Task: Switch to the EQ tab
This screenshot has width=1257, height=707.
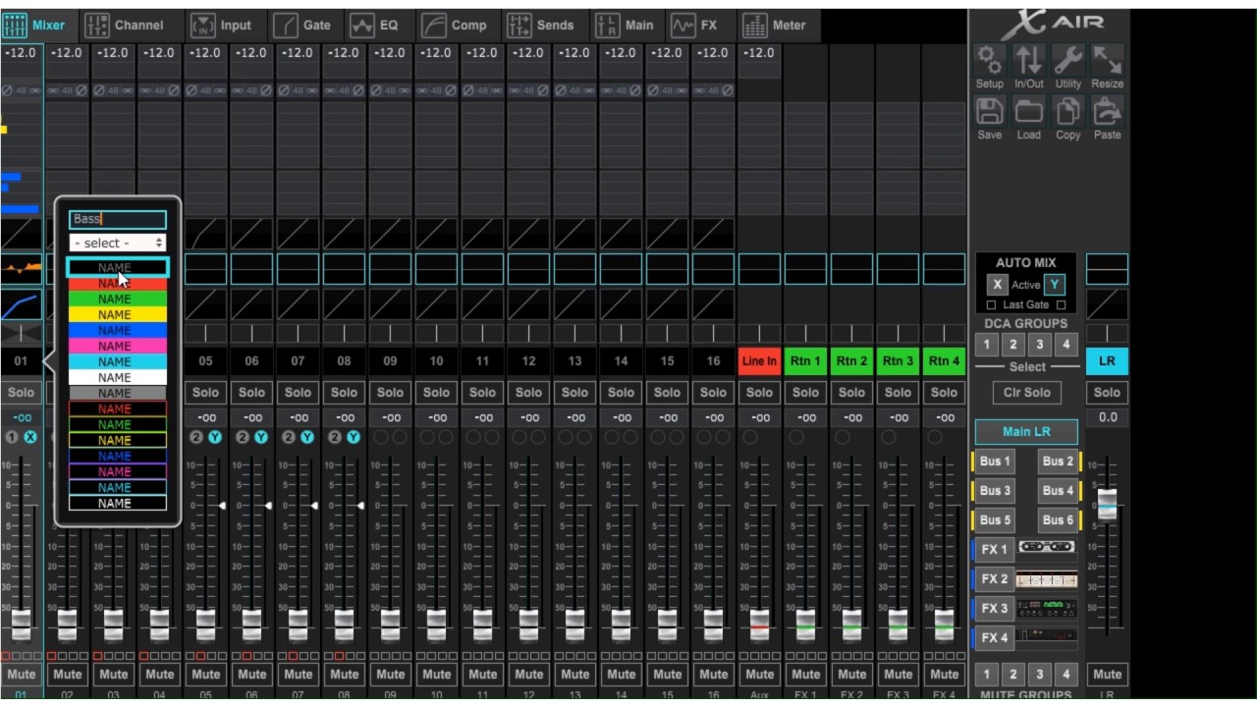Action: point(375,26)
